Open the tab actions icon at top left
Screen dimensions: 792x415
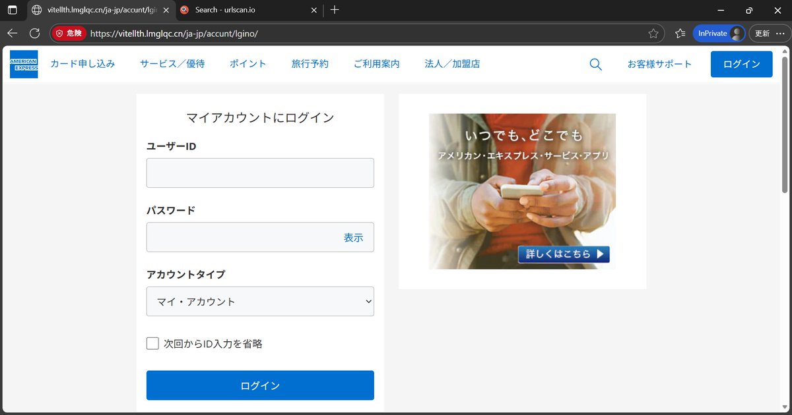12,11
